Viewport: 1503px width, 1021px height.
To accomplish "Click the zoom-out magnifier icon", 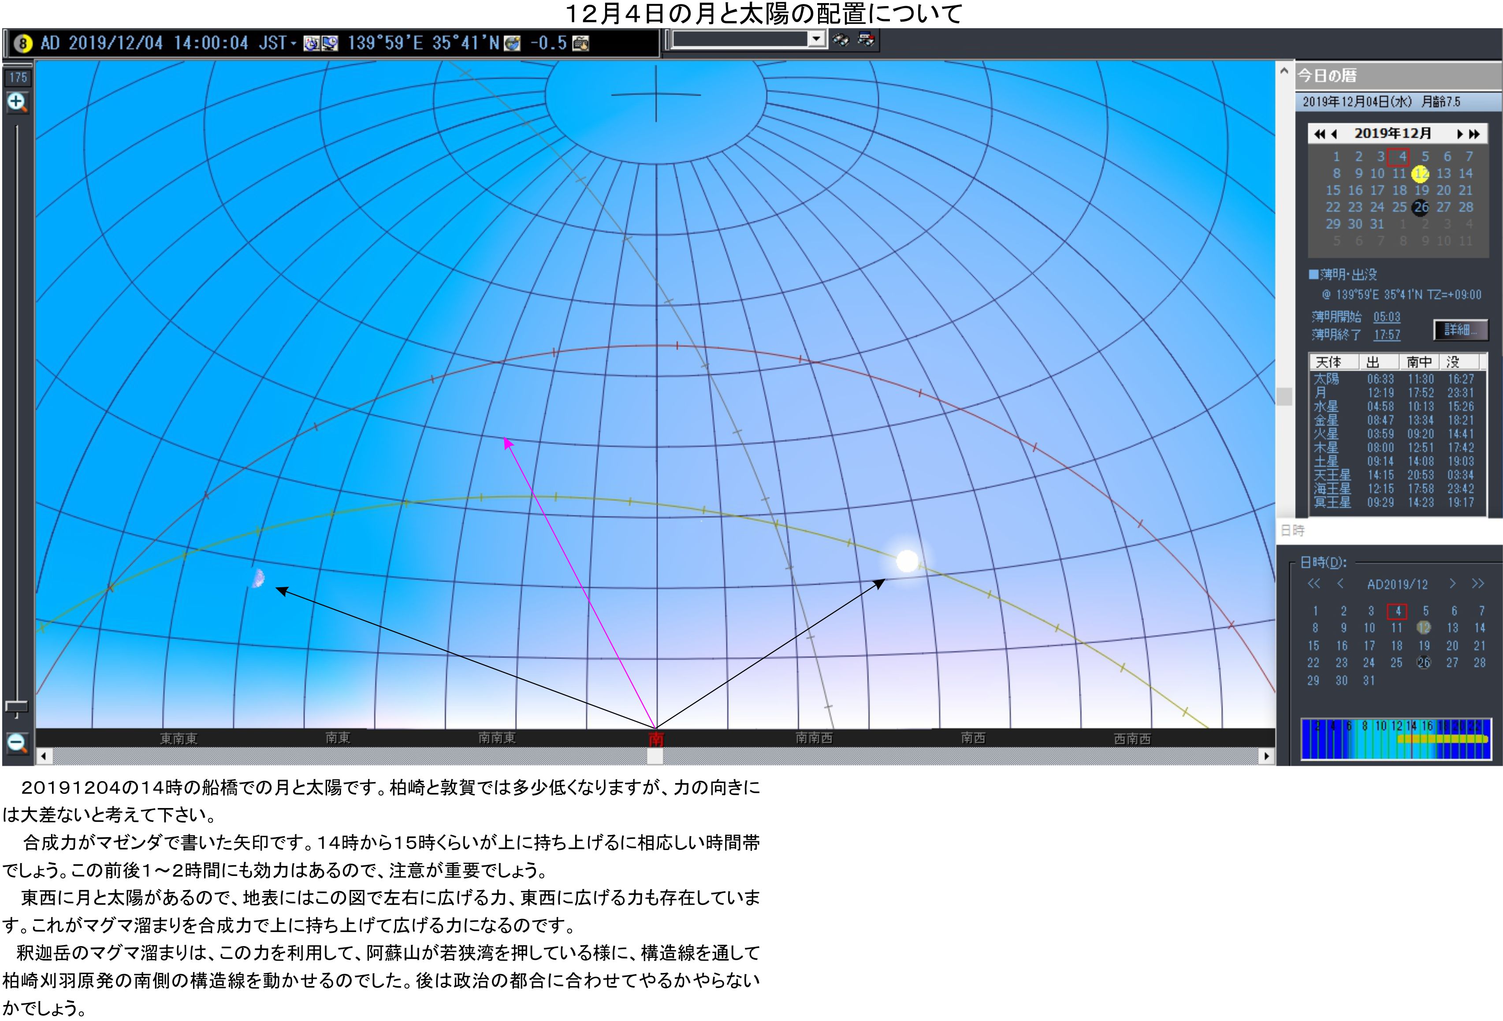I will 16,743.
